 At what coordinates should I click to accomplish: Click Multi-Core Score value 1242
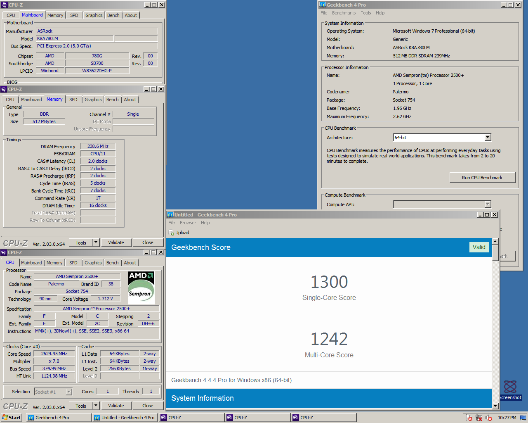[x=329, y=339]
